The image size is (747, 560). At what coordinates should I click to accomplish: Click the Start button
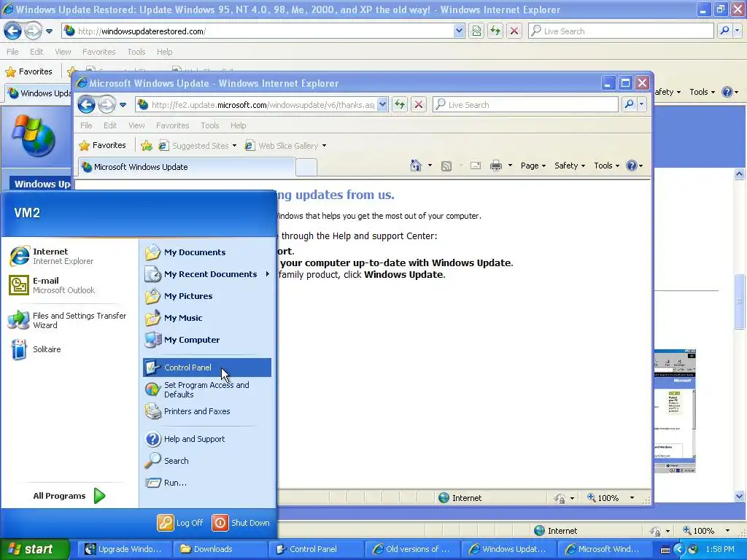click(x=34, y=549)
